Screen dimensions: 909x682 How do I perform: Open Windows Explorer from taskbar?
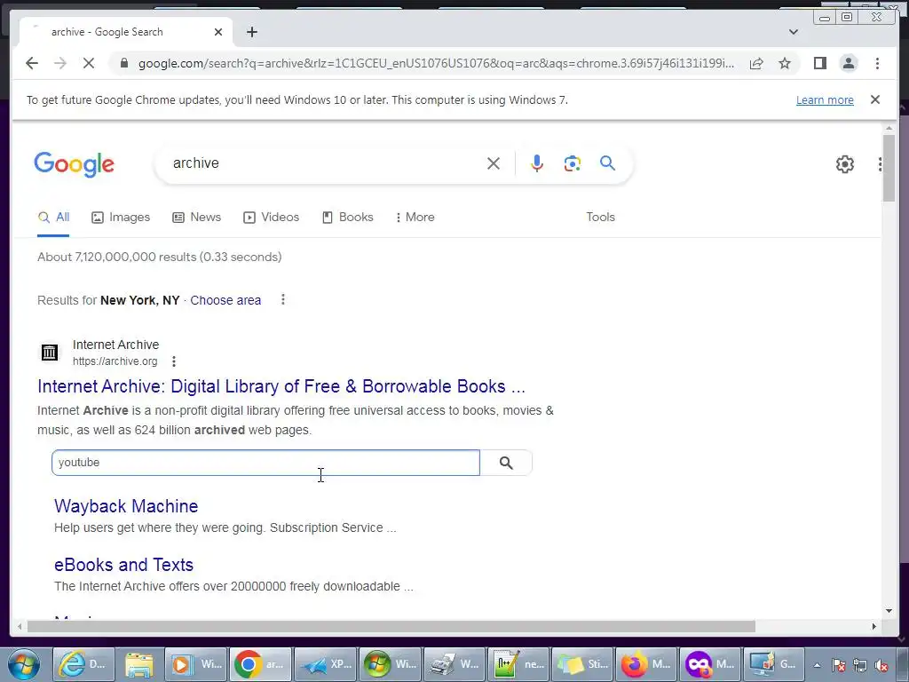139,664
